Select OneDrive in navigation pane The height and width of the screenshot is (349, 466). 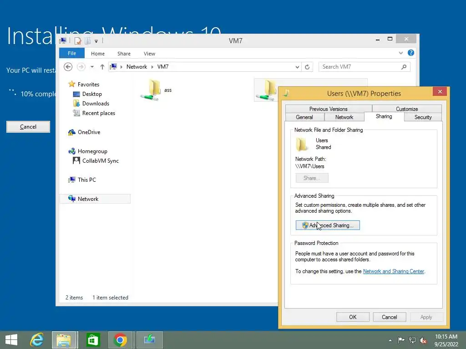tap(89, 132)
